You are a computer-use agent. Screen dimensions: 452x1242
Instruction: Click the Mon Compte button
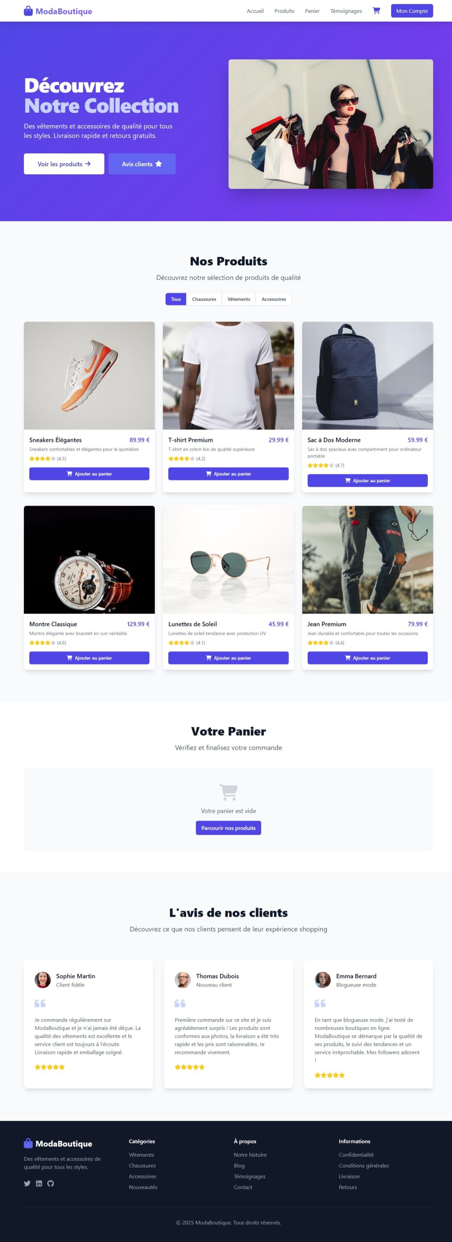point(412,11)
